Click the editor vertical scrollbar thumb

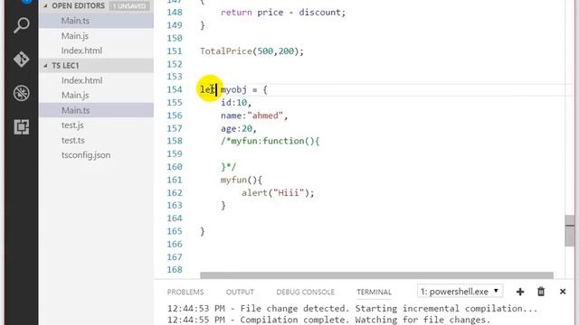569,231
